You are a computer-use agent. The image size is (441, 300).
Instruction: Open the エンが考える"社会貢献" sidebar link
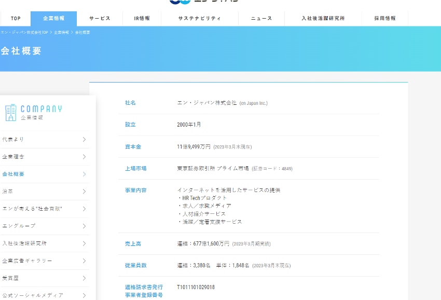(x=45, y=209)
